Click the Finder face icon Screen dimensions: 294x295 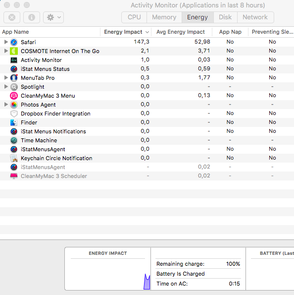click(x=14, y=122)
